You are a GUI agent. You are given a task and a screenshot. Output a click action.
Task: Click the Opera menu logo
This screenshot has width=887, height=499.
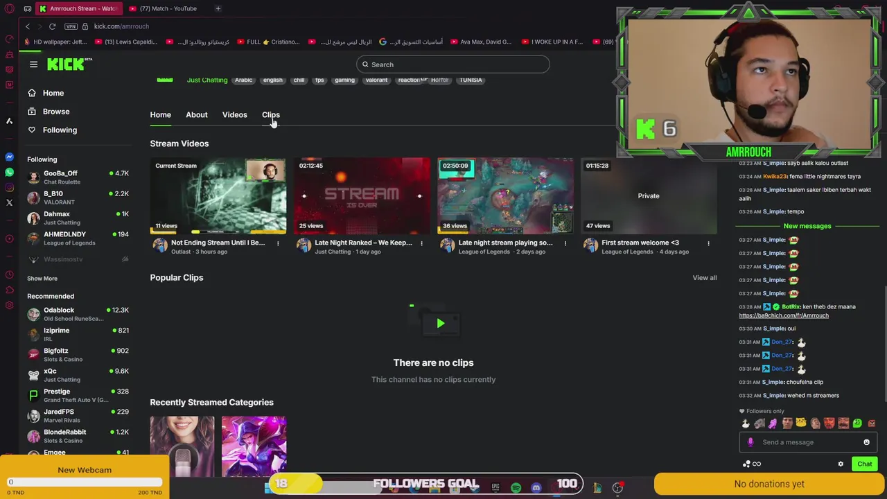click(x=9, y=8)
